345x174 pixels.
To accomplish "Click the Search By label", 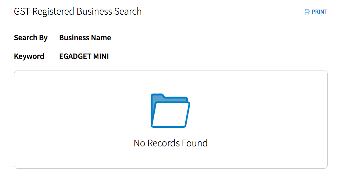I will click(x=31, y=38).
